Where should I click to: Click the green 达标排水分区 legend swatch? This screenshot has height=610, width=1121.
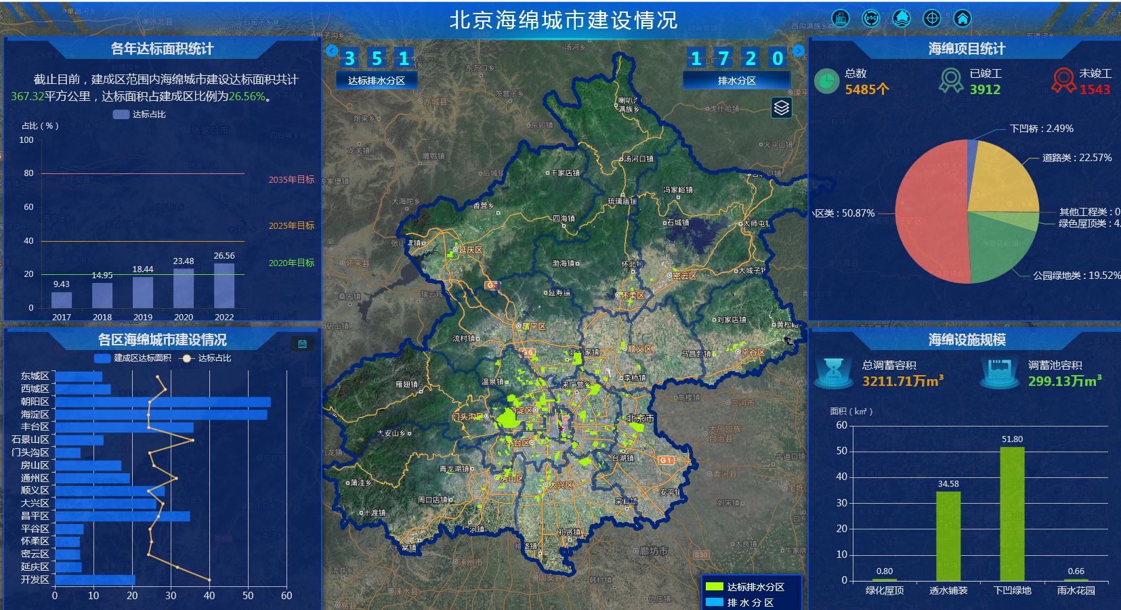tap(714, 586)
